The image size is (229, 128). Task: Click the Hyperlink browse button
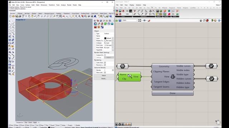pyautogui.click(x=113, y=50)
